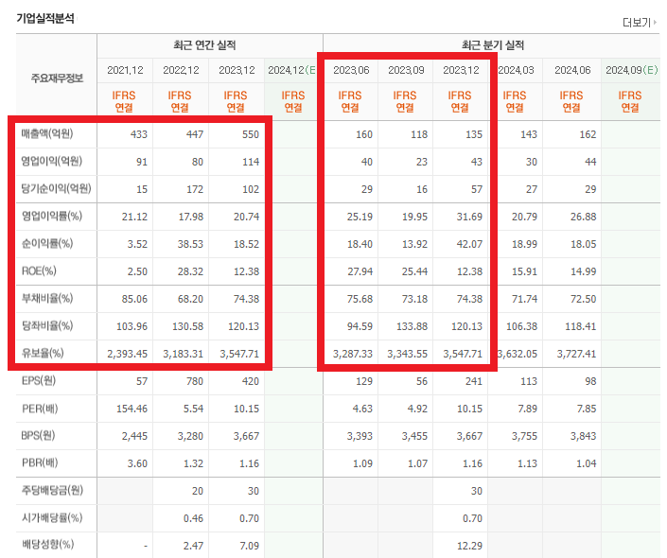Select the 2024.06 quarterly column header
The width and height of the screenshot is (667, 558).
[572, 70]
